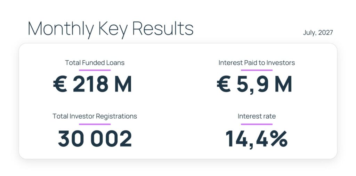
Task: Click the euro symbol before 218 M
Action: [x=60, y=84]
